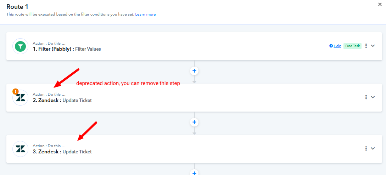Click the Free Task badge
386x175 pixels.
pyautogui.click(x=353, y=46)
